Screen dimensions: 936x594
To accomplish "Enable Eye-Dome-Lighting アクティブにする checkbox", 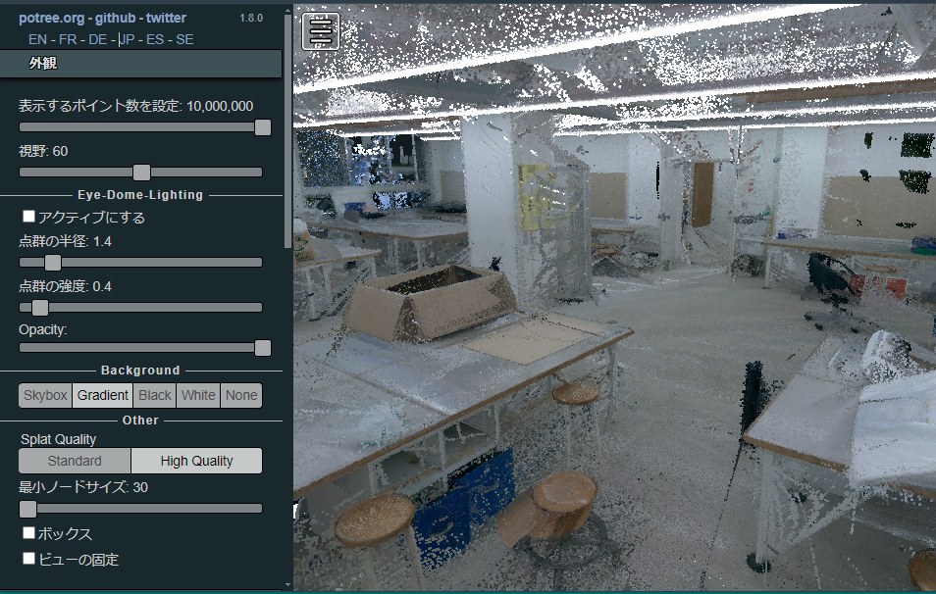I will (28, 216).
